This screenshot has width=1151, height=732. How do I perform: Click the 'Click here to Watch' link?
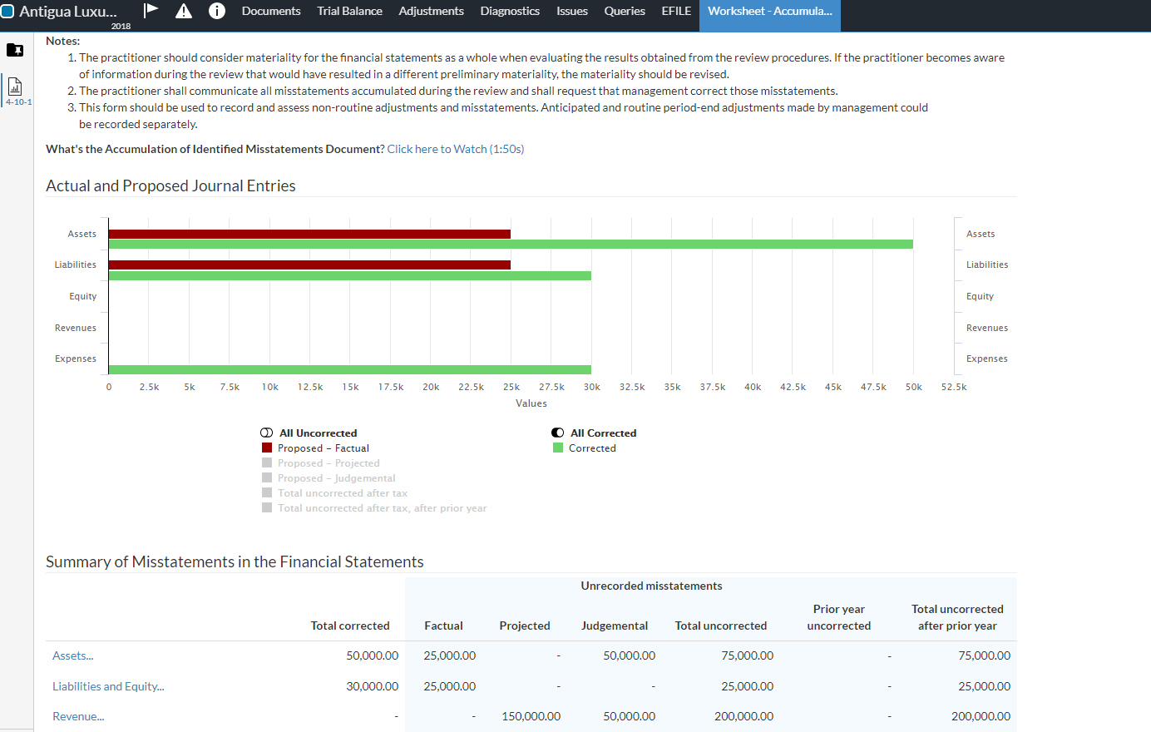click(455, 149)
